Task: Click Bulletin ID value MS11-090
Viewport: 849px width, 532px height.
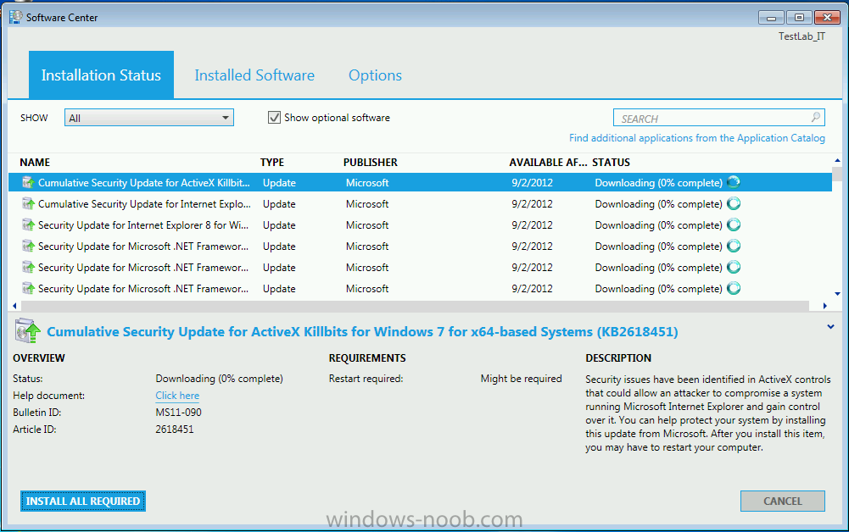Action: point(179,412)
